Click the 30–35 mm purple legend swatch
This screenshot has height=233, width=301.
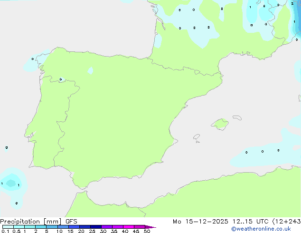click(x=107, y=227)
